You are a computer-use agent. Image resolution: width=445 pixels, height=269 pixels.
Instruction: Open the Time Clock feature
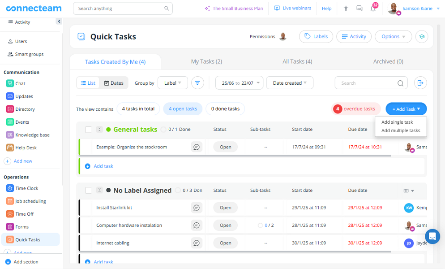(x=26, y=188)
